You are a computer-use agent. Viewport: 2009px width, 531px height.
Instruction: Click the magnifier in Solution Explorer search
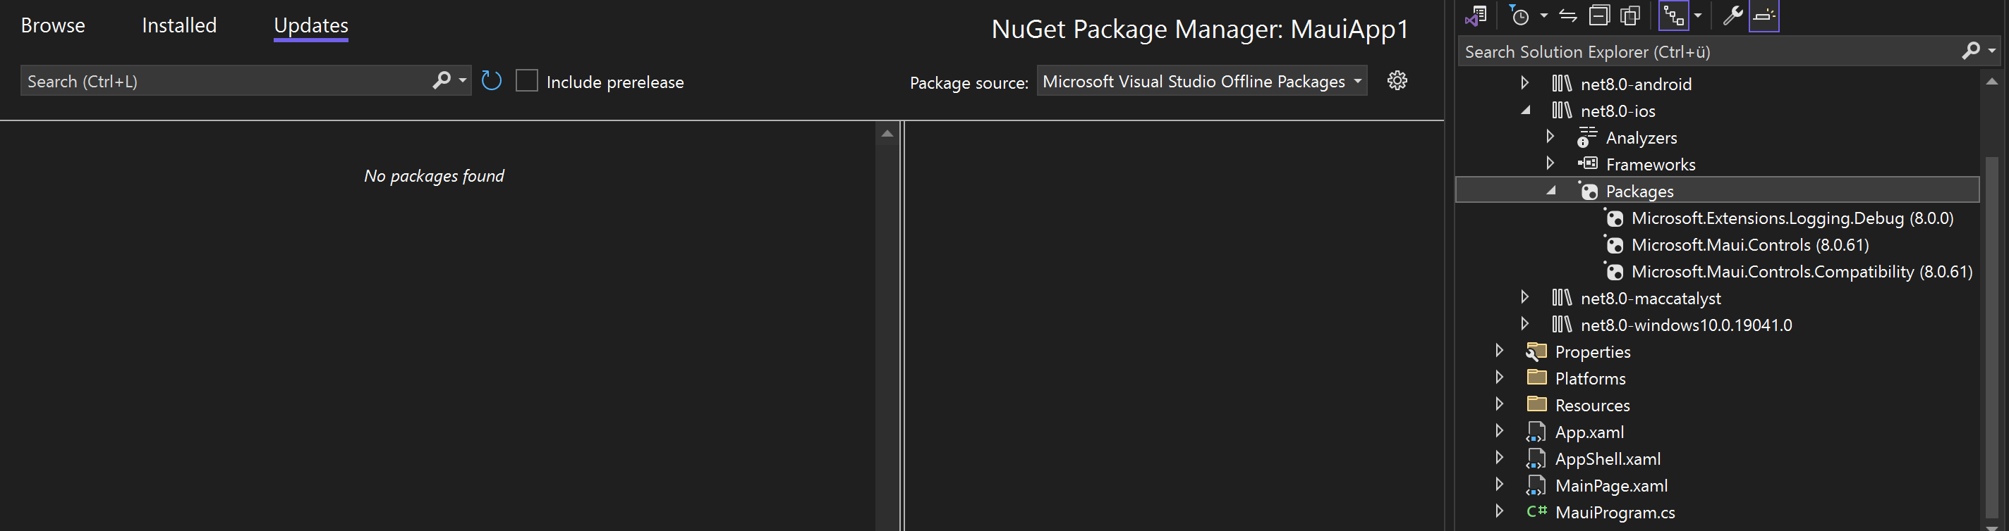pyautogui.click(x=1970, y=51)
